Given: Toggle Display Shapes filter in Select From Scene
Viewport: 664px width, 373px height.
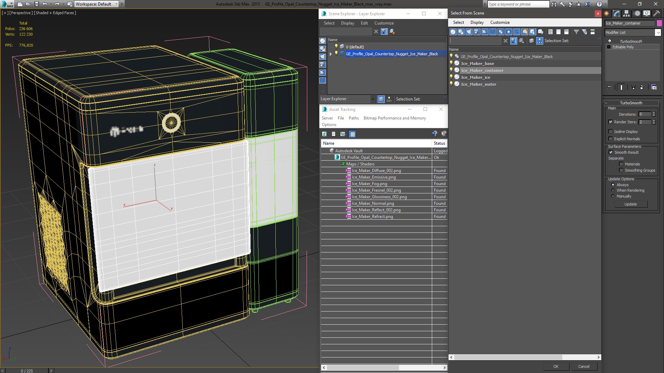Looking at the screenshot, I should pyautogui.click(x=461, y=32).
